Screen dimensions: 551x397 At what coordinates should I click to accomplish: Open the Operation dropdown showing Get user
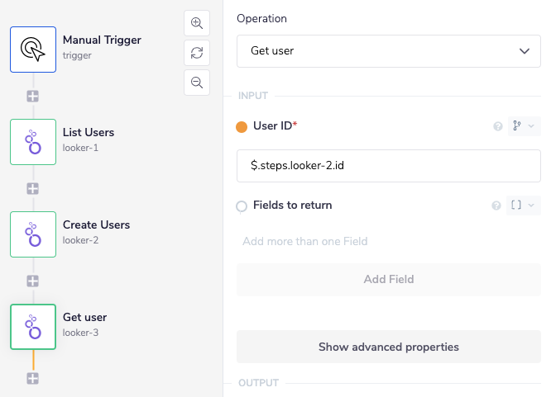click(388, 50)
